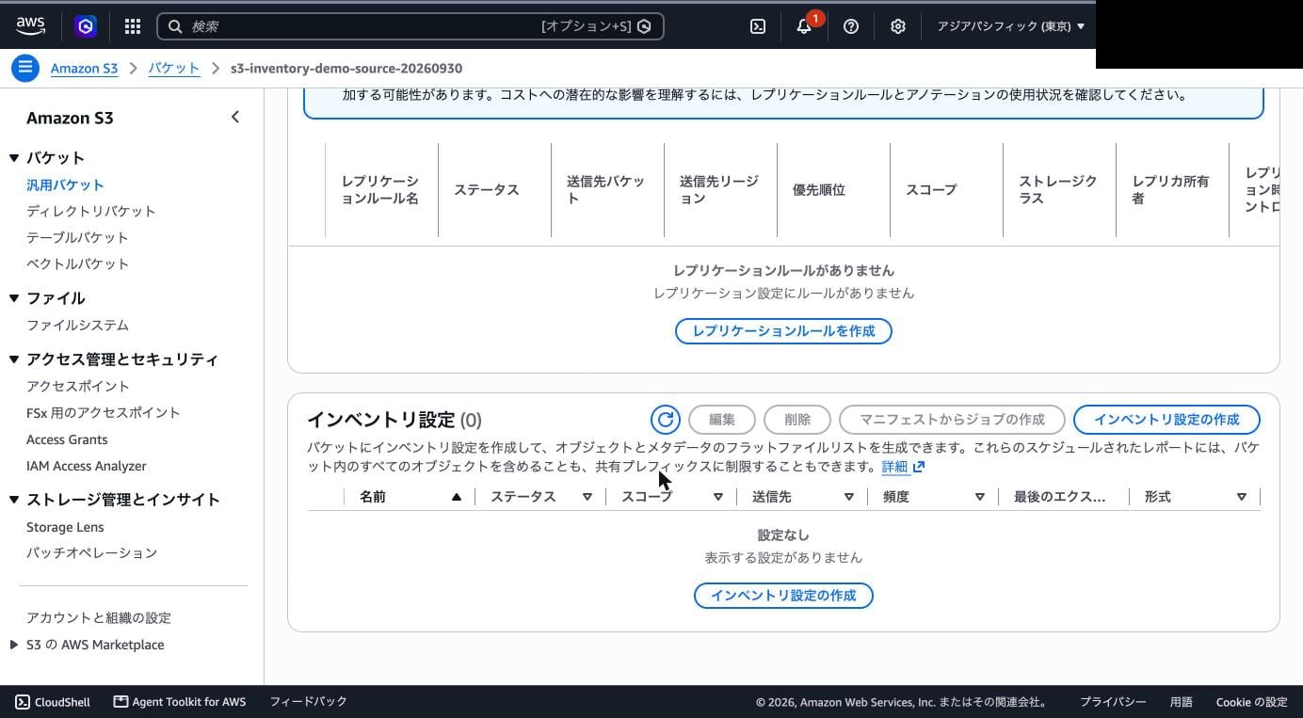Screen dimensions: 1303x718
Task: Open IAM Access Analyzer in the sidebar
Action: (x=87, y=466)
